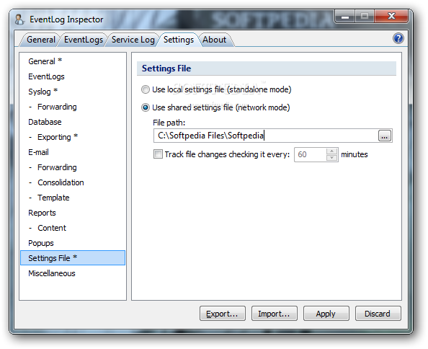This screenshot has width=428, height=349.
Task: Click the Import... button
Action: 275,314
